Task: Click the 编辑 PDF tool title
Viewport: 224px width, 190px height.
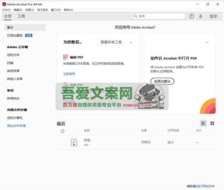Action: tap(77, 57)
